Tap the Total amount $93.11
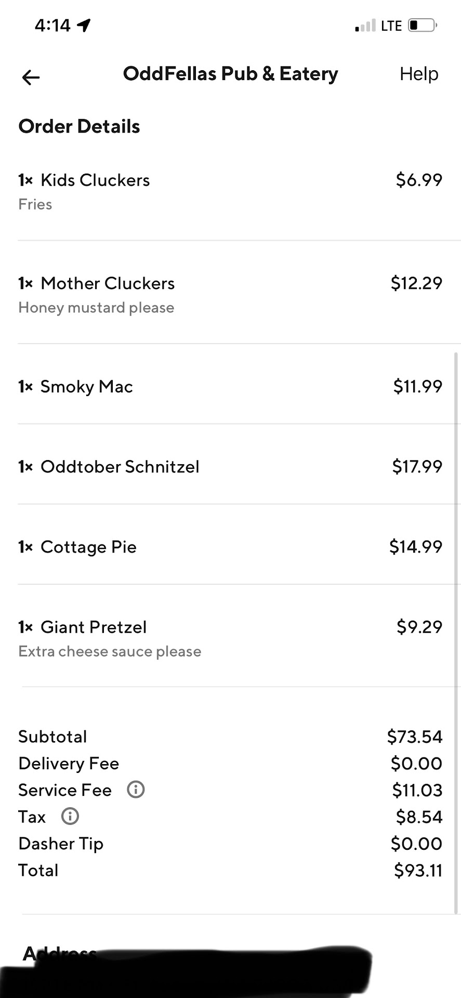This screenshot has height=998, width=461. [x=417, y=870]
